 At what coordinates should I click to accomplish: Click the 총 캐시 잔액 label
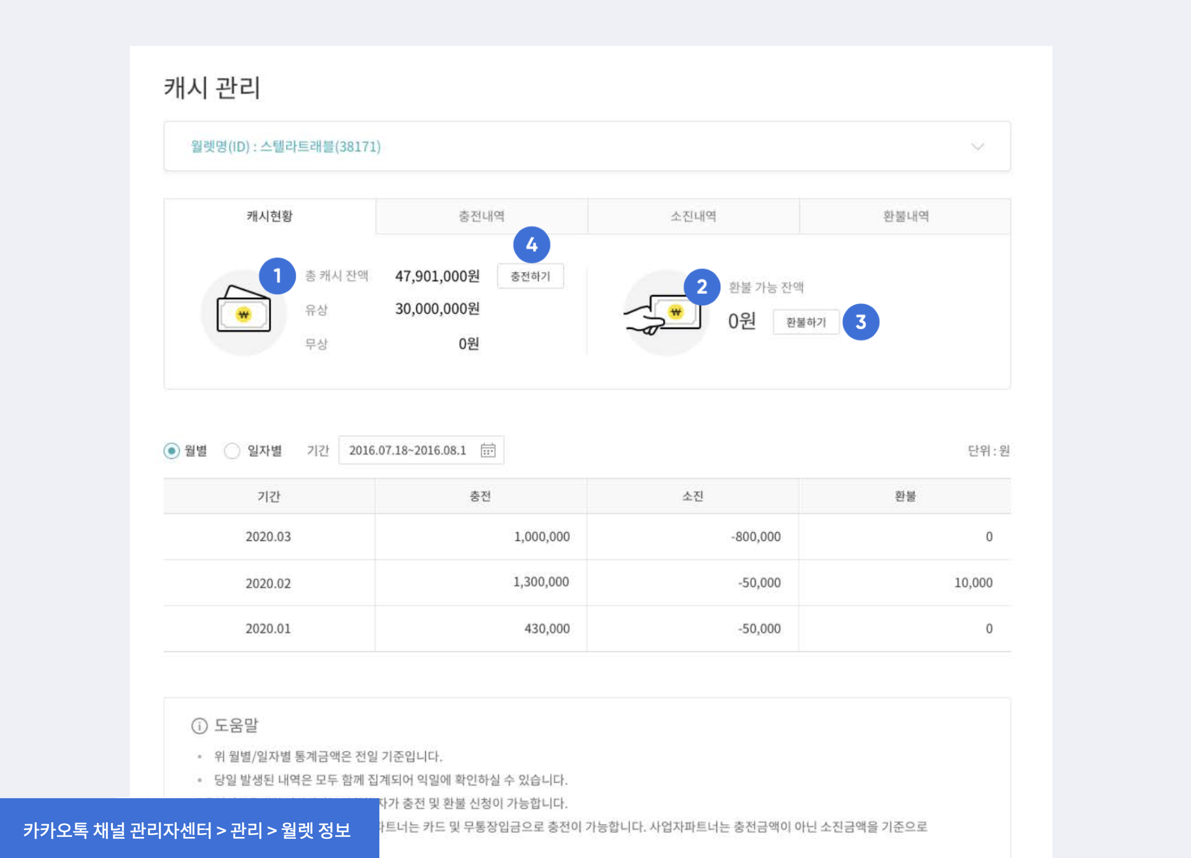[x=337, y=275]
